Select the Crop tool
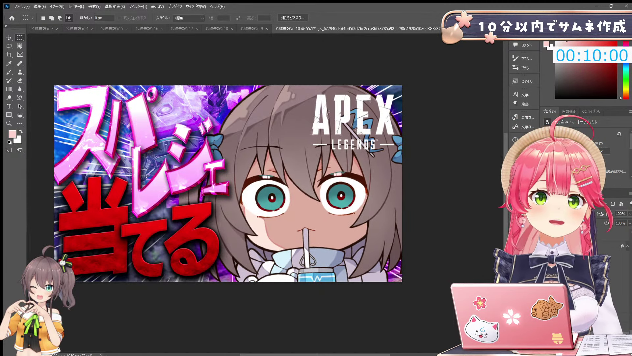Viewport: 632px width, 356px height. point(9,55)
